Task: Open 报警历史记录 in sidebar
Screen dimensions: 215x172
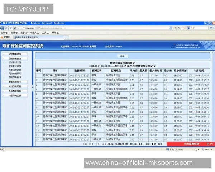Action: point(15,70)
